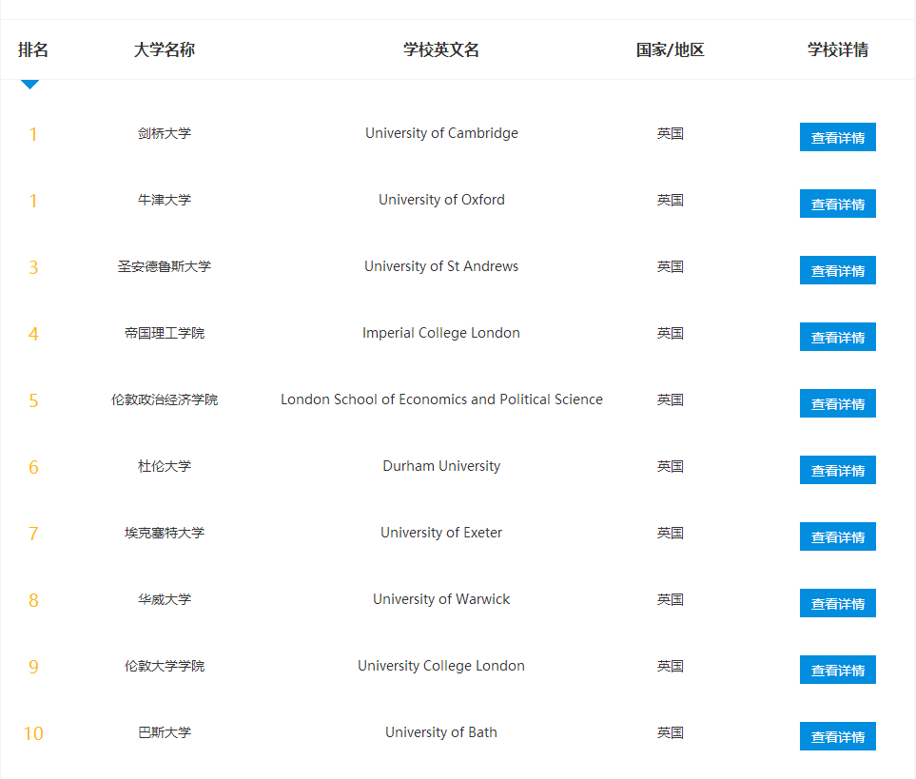This screenshot has width=916, height=779.
Task: Click rank number 8
Action: (33, 600)
